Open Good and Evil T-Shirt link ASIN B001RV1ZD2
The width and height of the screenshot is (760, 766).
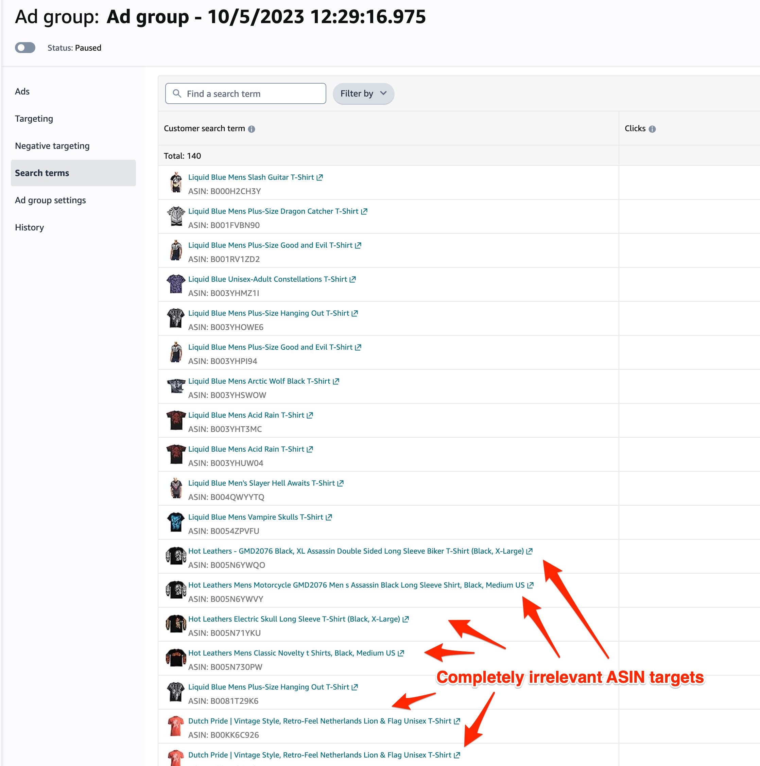tap(270, 245)
